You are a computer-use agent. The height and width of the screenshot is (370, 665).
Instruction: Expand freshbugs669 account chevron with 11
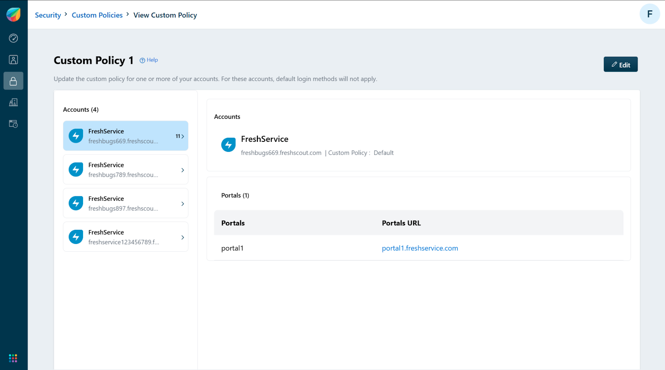click(x=180, y=136)
